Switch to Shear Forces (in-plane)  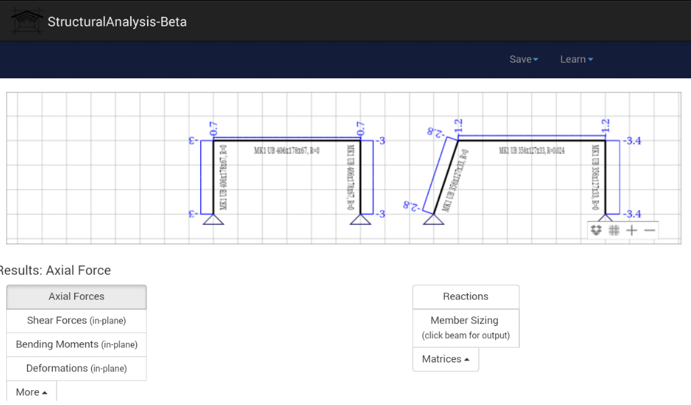76,321
